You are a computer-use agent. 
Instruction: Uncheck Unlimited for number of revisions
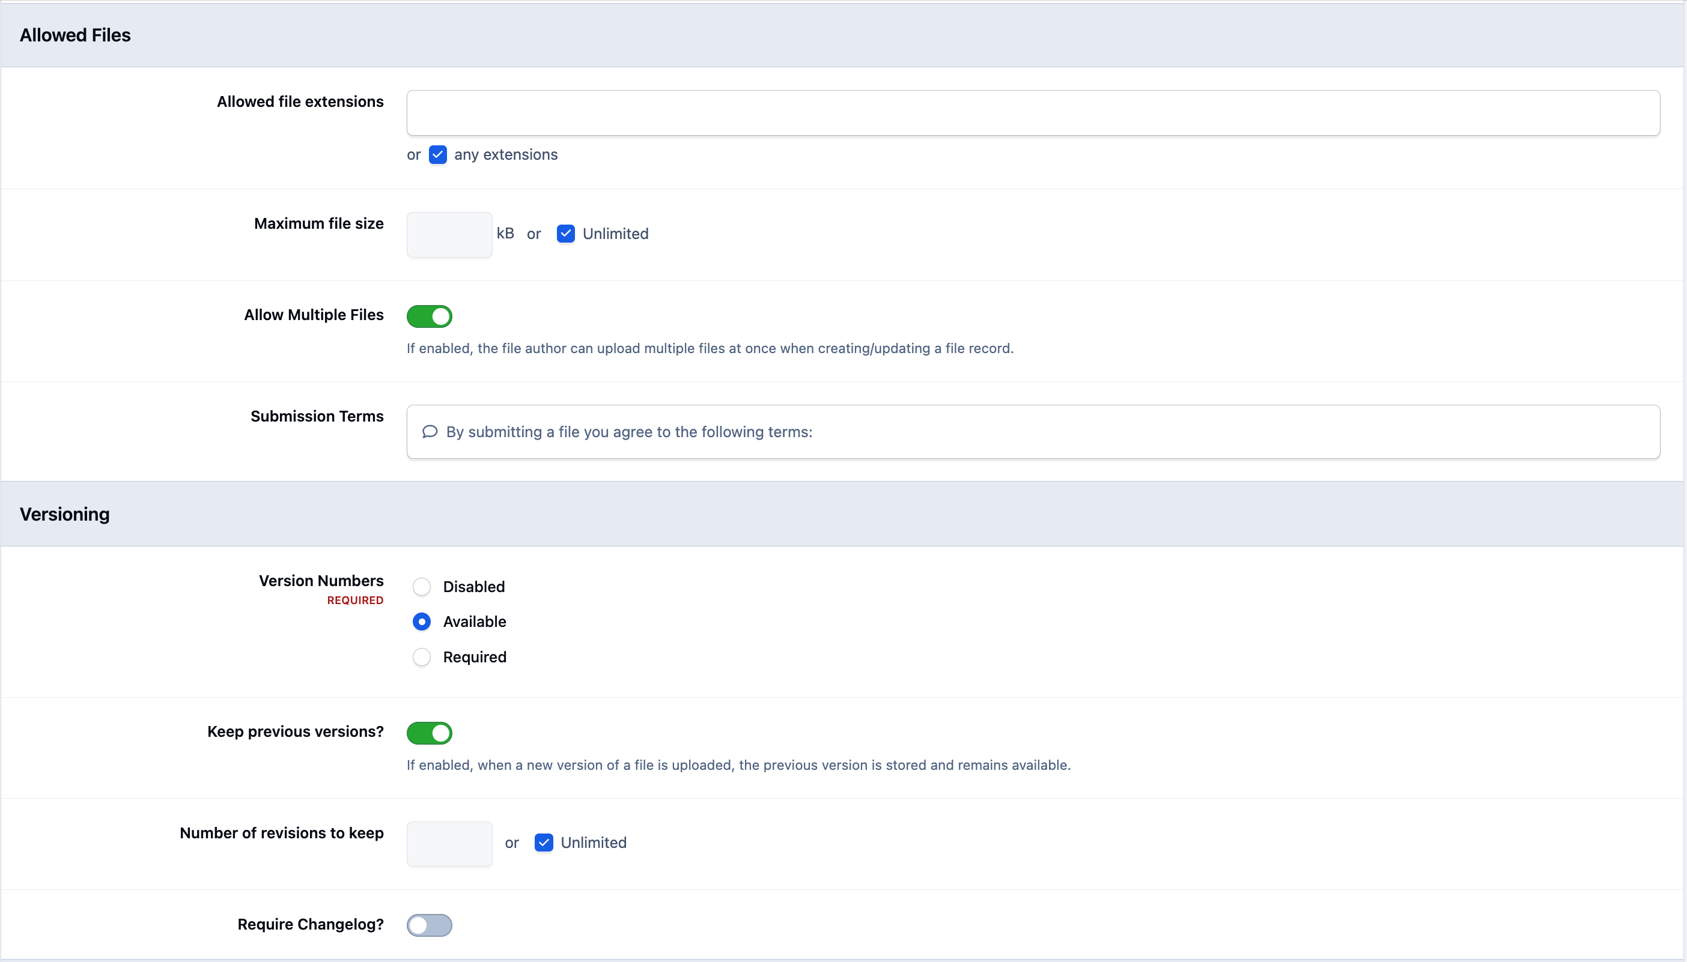(543, 843)
